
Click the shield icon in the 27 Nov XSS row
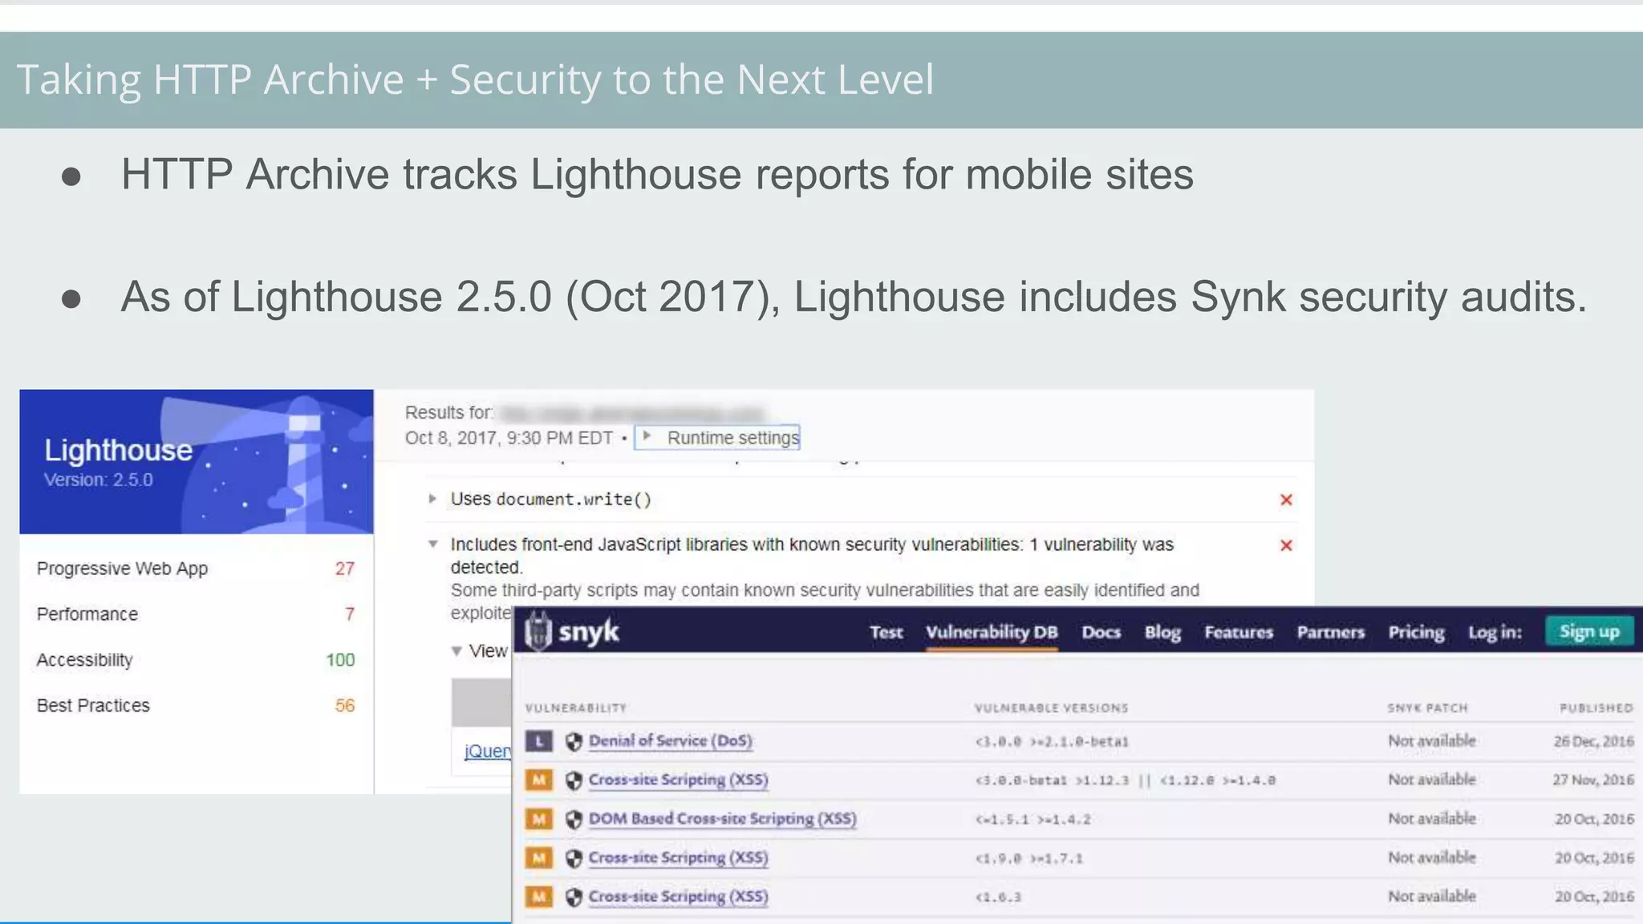pos(574,780)
